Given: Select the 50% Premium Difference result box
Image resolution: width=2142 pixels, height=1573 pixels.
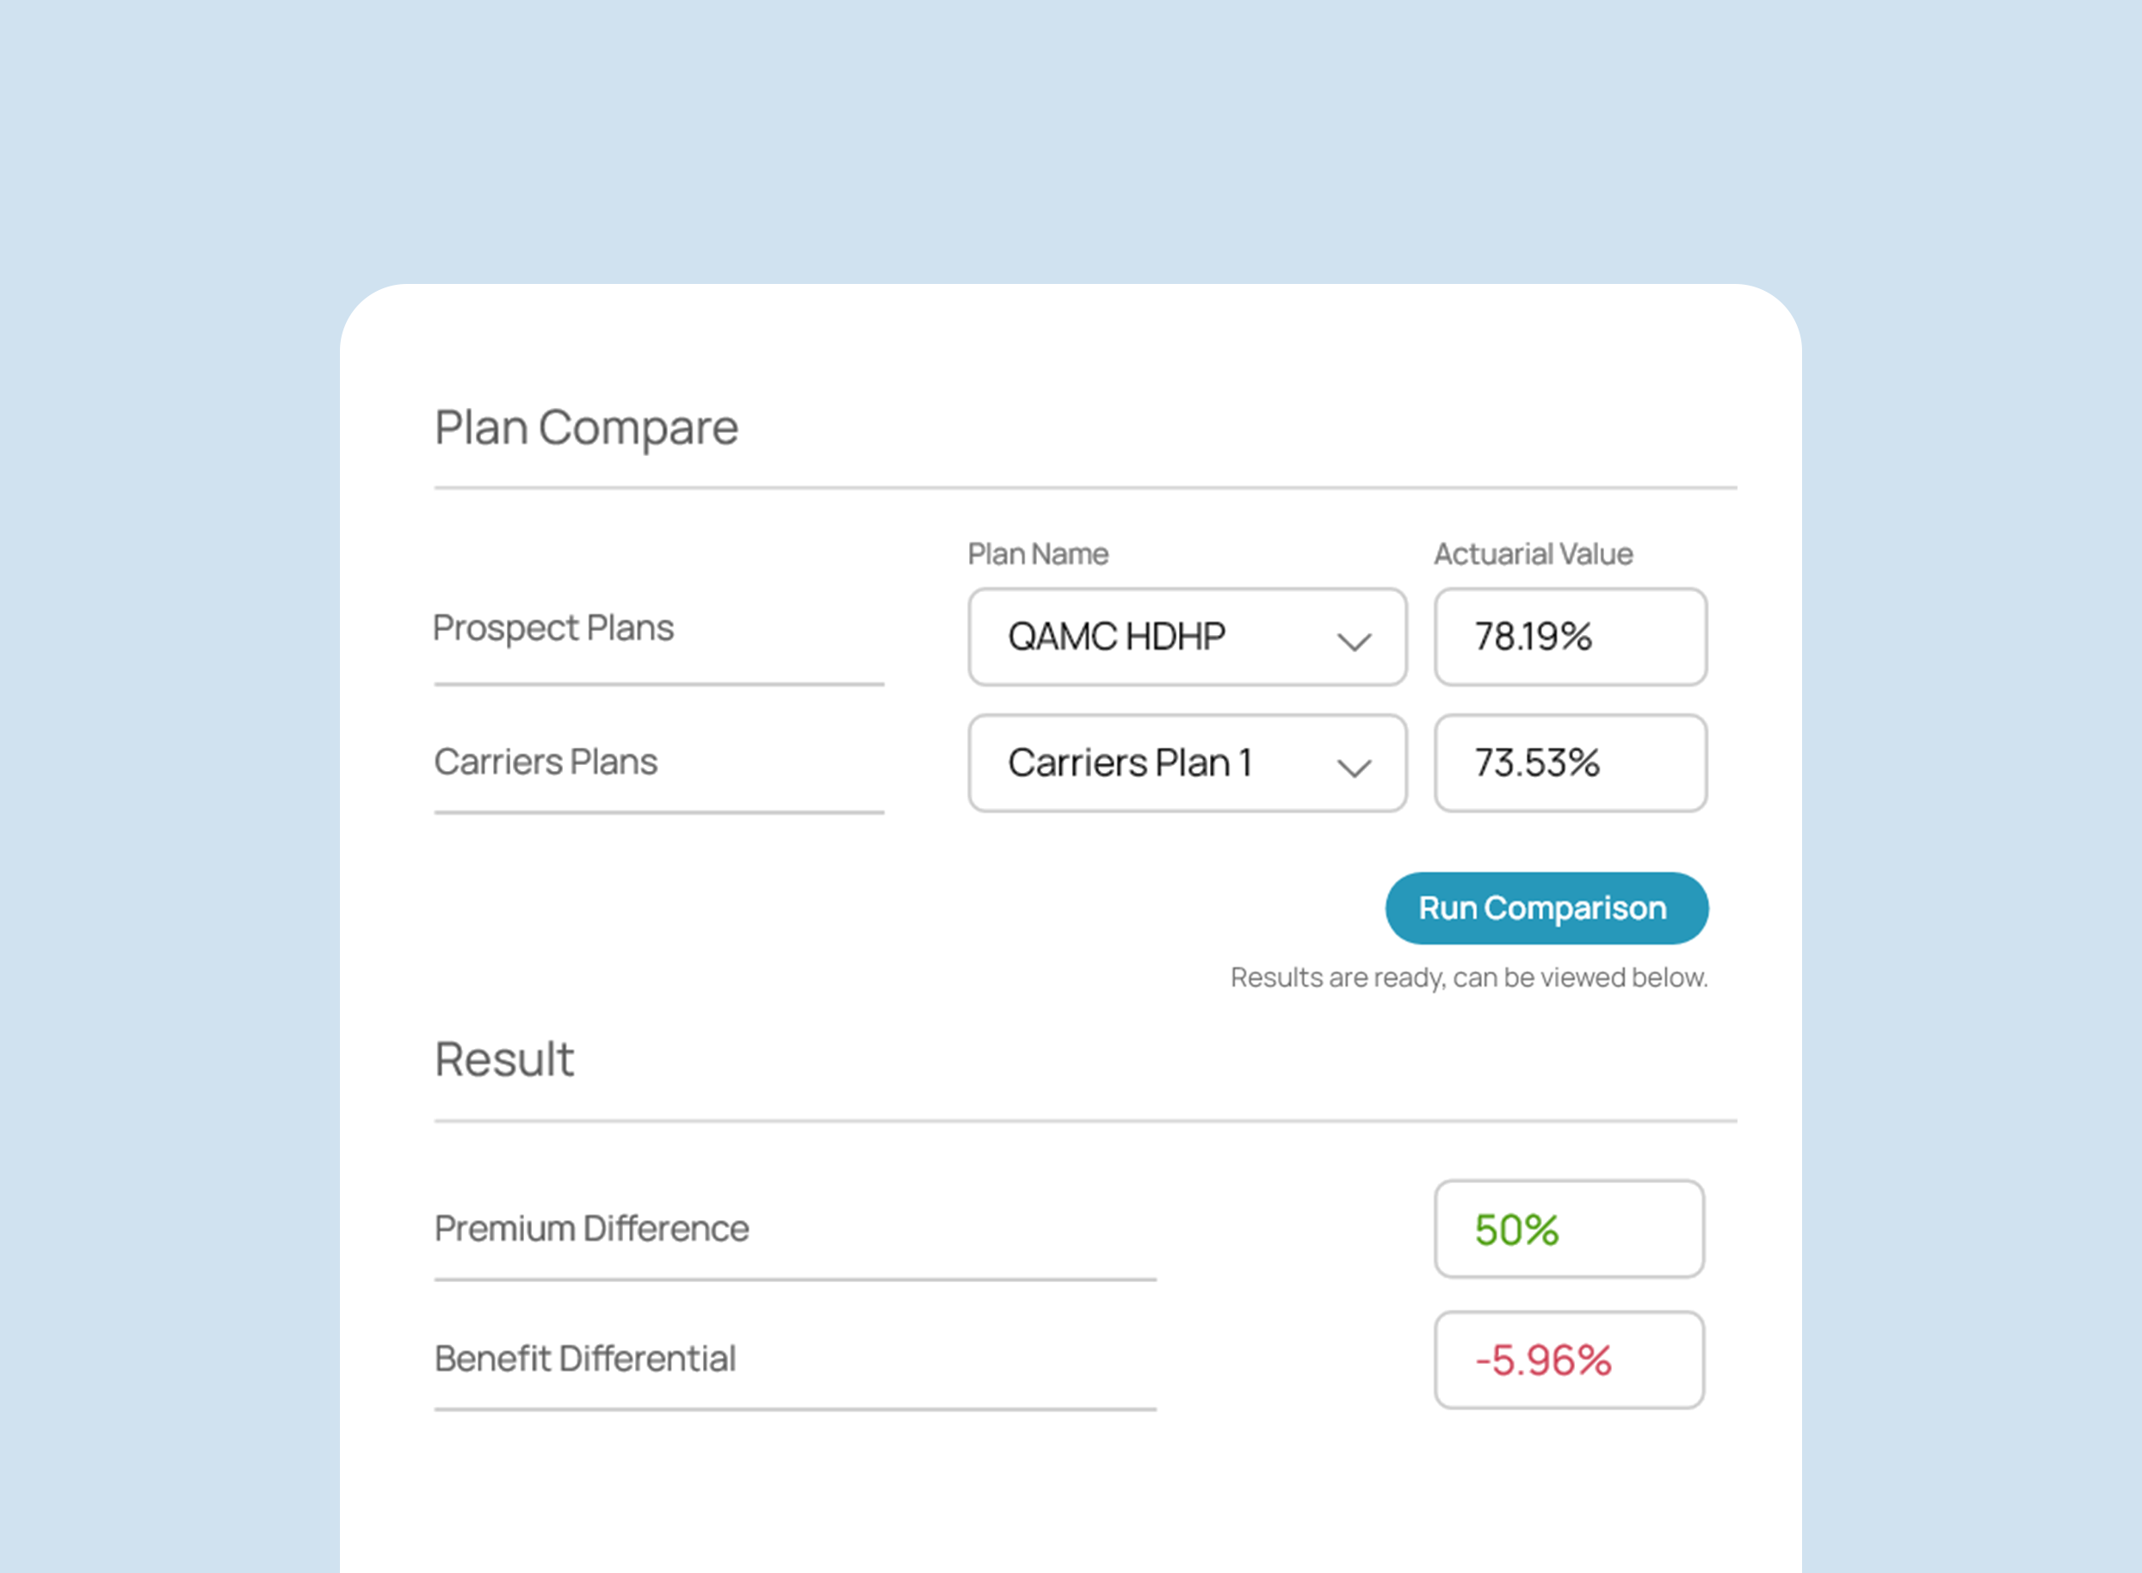Looking at the screenshot, I should pyautogui.click(x=1570, y=1230).
